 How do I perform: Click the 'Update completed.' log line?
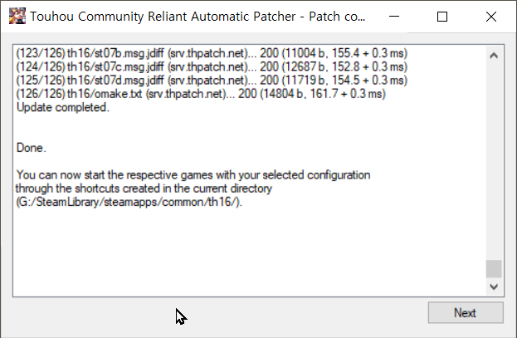click(62, 107)
